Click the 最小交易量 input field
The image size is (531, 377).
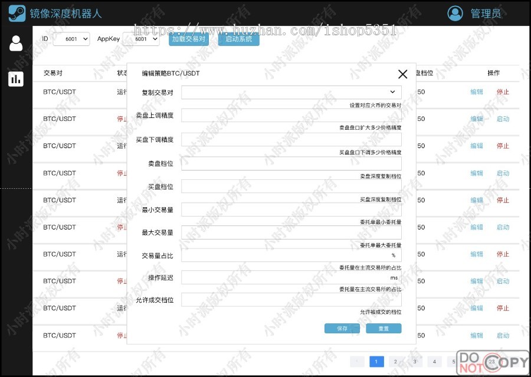pos(291,209)
